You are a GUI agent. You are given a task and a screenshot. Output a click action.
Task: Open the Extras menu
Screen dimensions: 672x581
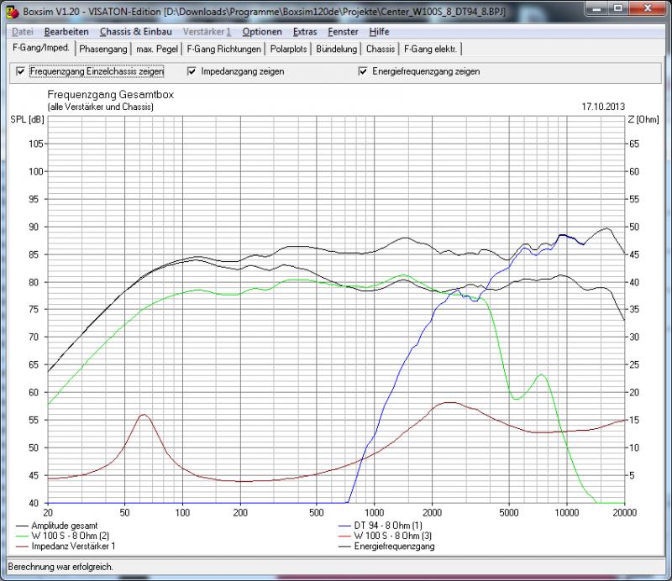[305, 32]
